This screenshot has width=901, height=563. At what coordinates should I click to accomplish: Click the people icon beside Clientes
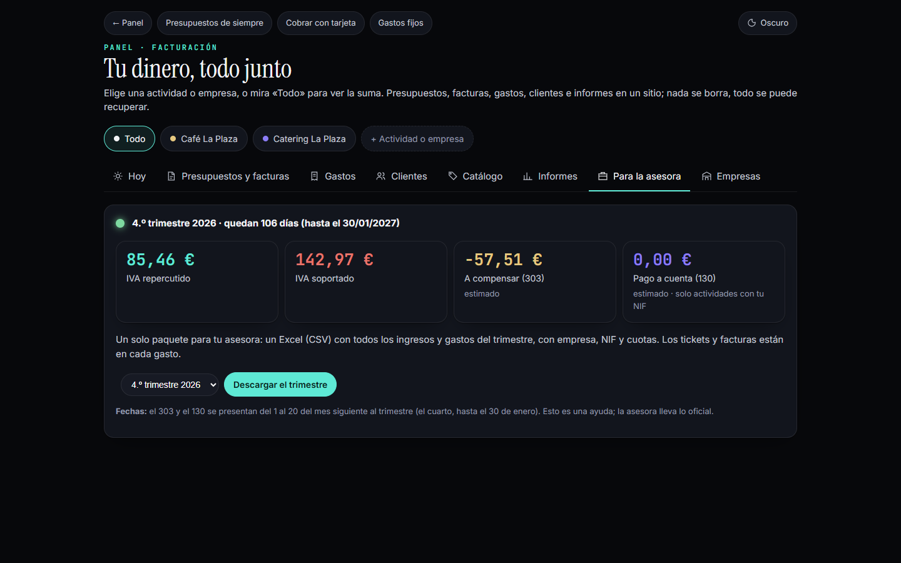point(380,176)
